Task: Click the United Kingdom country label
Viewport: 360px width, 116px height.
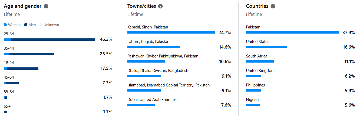Action: (x=260, y=71)
